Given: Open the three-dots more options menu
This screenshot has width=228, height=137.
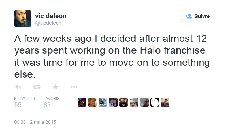Looking at the screenshot, I should point(74,87).
